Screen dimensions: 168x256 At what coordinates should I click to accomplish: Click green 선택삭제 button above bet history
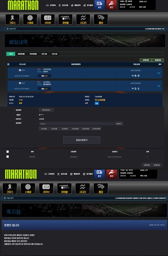146,60
